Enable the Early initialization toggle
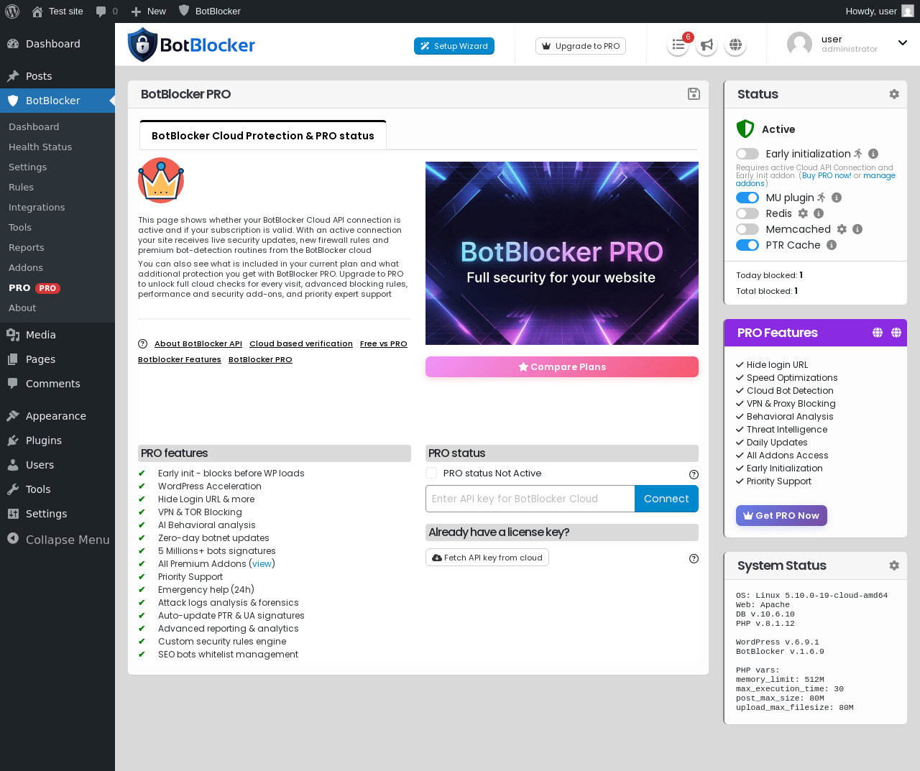Image resolution: width=920 pixels, height=771 pixels. click(x=747, y=154)
